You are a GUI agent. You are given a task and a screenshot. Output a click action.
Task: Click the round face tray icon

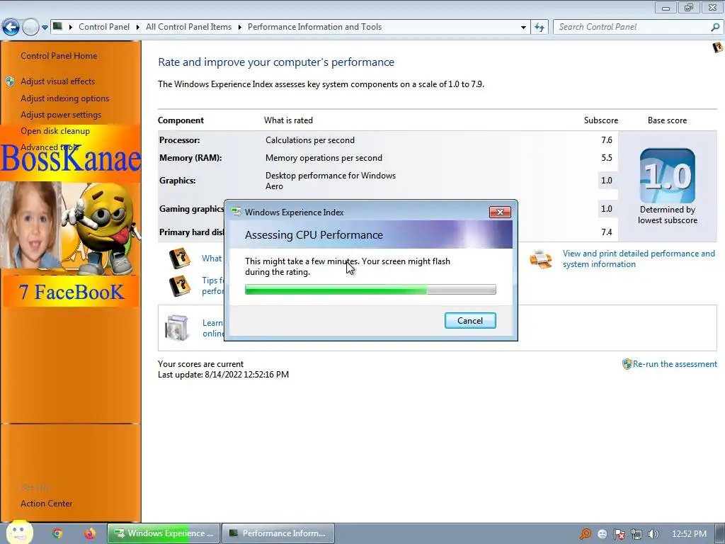602,534
